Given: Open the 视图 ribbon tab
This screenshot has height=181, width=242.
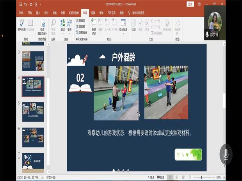Looking at the screenshot, I should [x=93, y=12].
